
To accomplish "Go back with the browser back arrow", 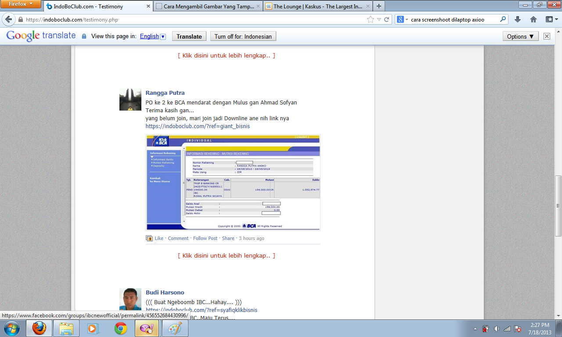I will tap(8, 19).
